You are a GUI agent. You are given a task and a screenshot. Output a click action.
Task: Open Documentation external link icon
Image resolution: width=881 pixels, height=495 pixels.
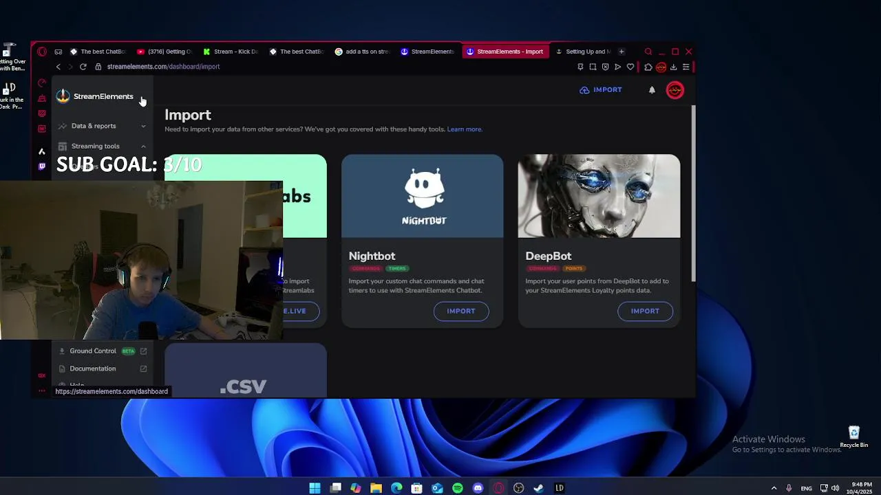click(x=144, y=368)
